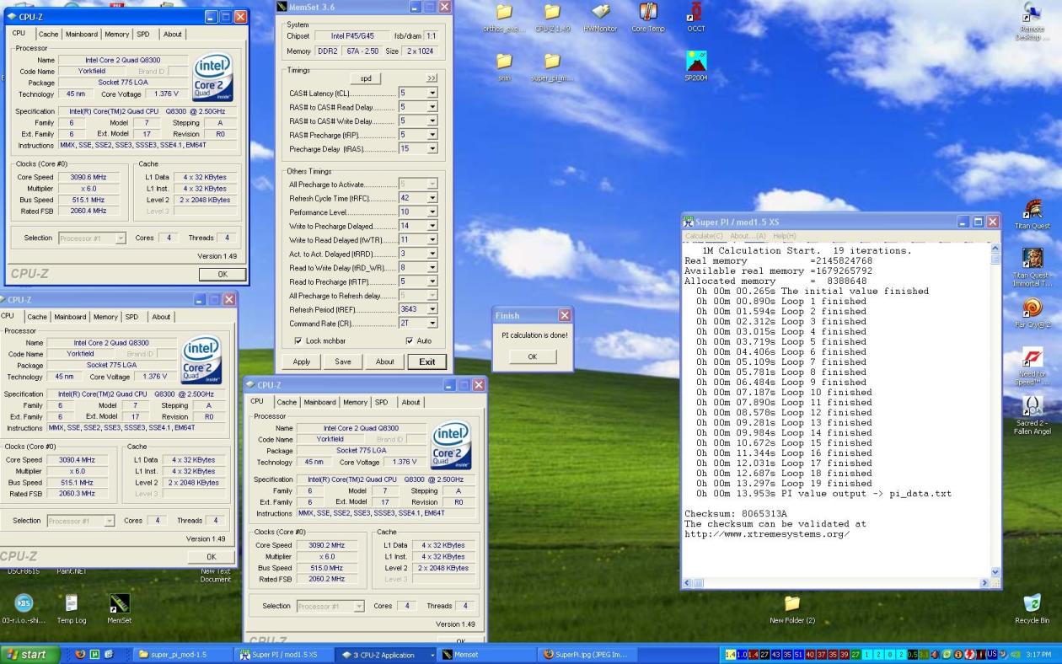Click the Super PI vertical scrollbar
This screenshot has height=664, width=1062.
coord(996,410)
